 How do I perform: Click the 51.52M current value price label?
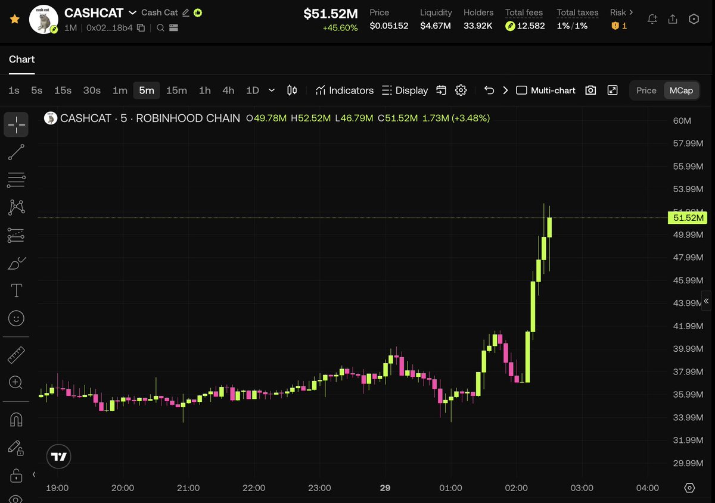click(x=687, y=218)
